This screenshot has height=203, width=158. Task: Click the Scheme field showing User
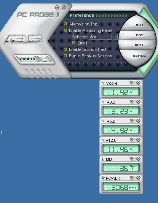click(x=100, y=36)
